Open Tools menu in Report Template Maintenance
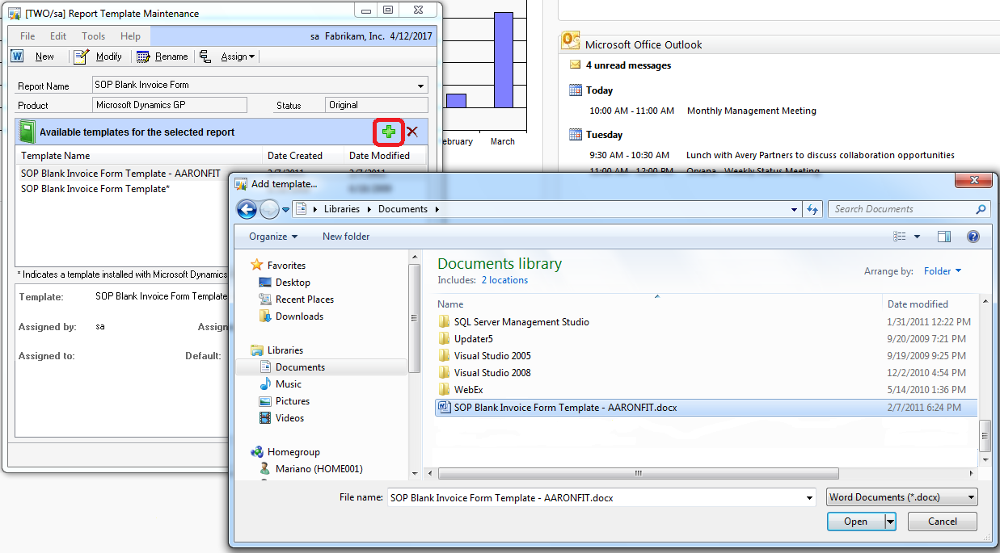 94,36
